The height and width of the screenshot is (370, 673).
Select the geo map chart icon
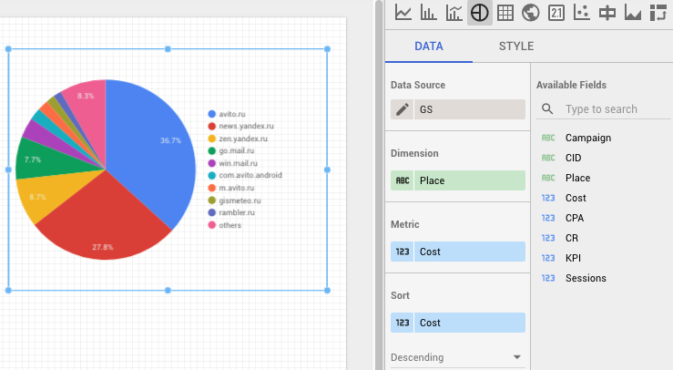531,13
